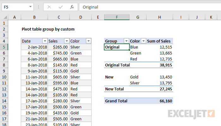Open the Insert Function fx icon
The width and height of the screenshot is (221, 126).
(72, 7)
